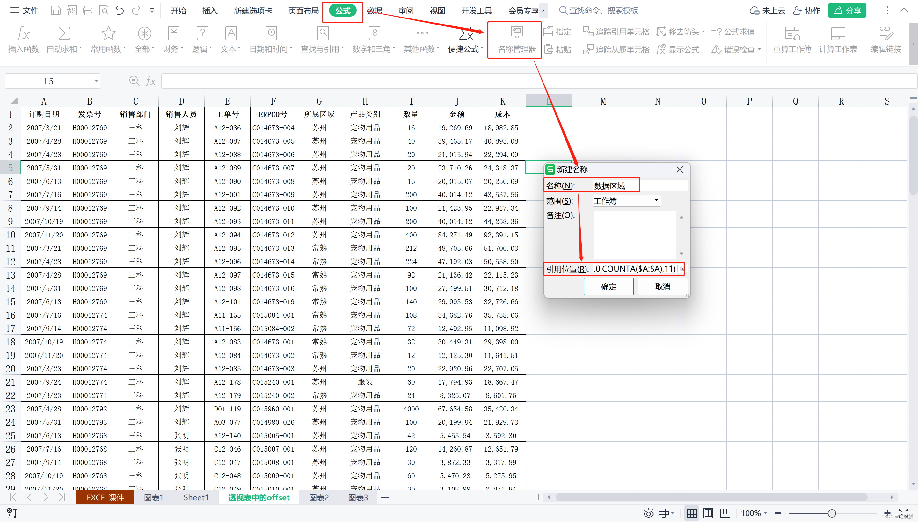Open the Text (文本) functions icon
918x522 pixels.
pos(230,40)
